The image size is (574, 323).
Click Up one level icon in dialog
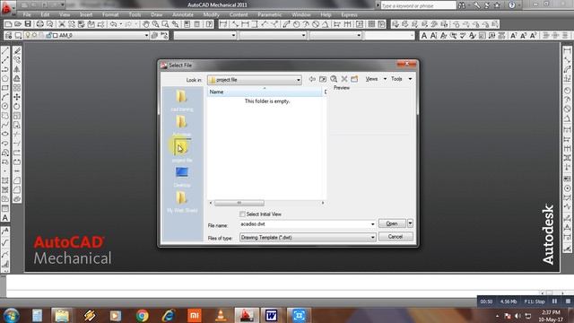pyautogui.click(x=323, y=79)
